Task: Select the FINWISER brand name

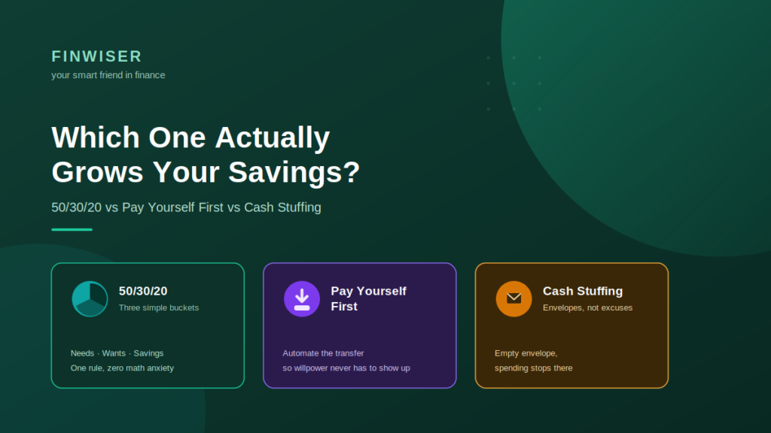Action: point(97,56)
